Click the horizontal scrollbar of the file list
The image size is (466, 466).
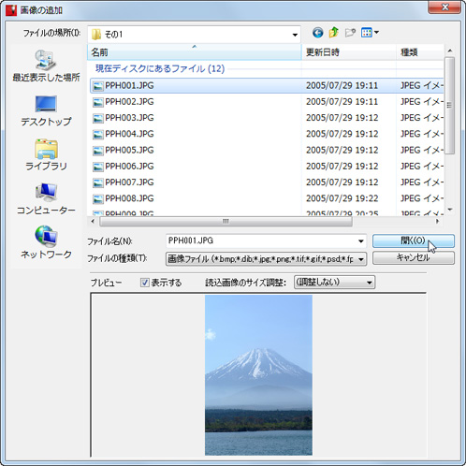tap(226, 222)
